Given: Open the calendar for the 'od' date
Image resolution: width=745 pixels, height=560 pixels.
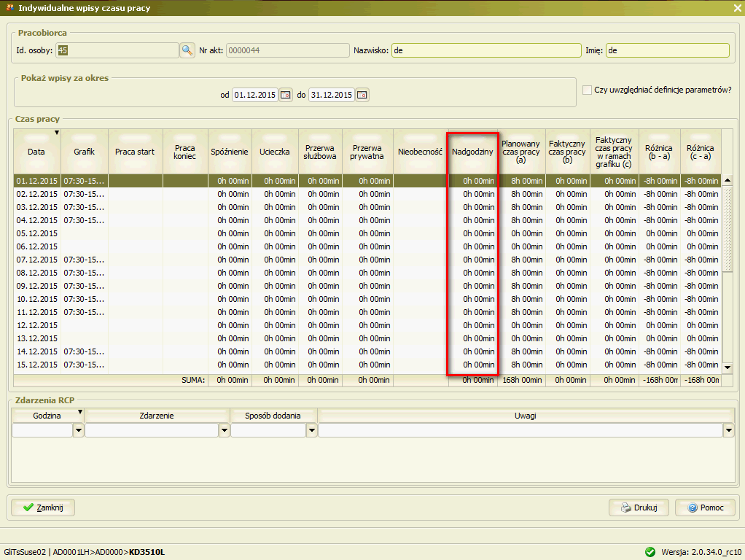Looking at the screenshot, I should [286, 95].
